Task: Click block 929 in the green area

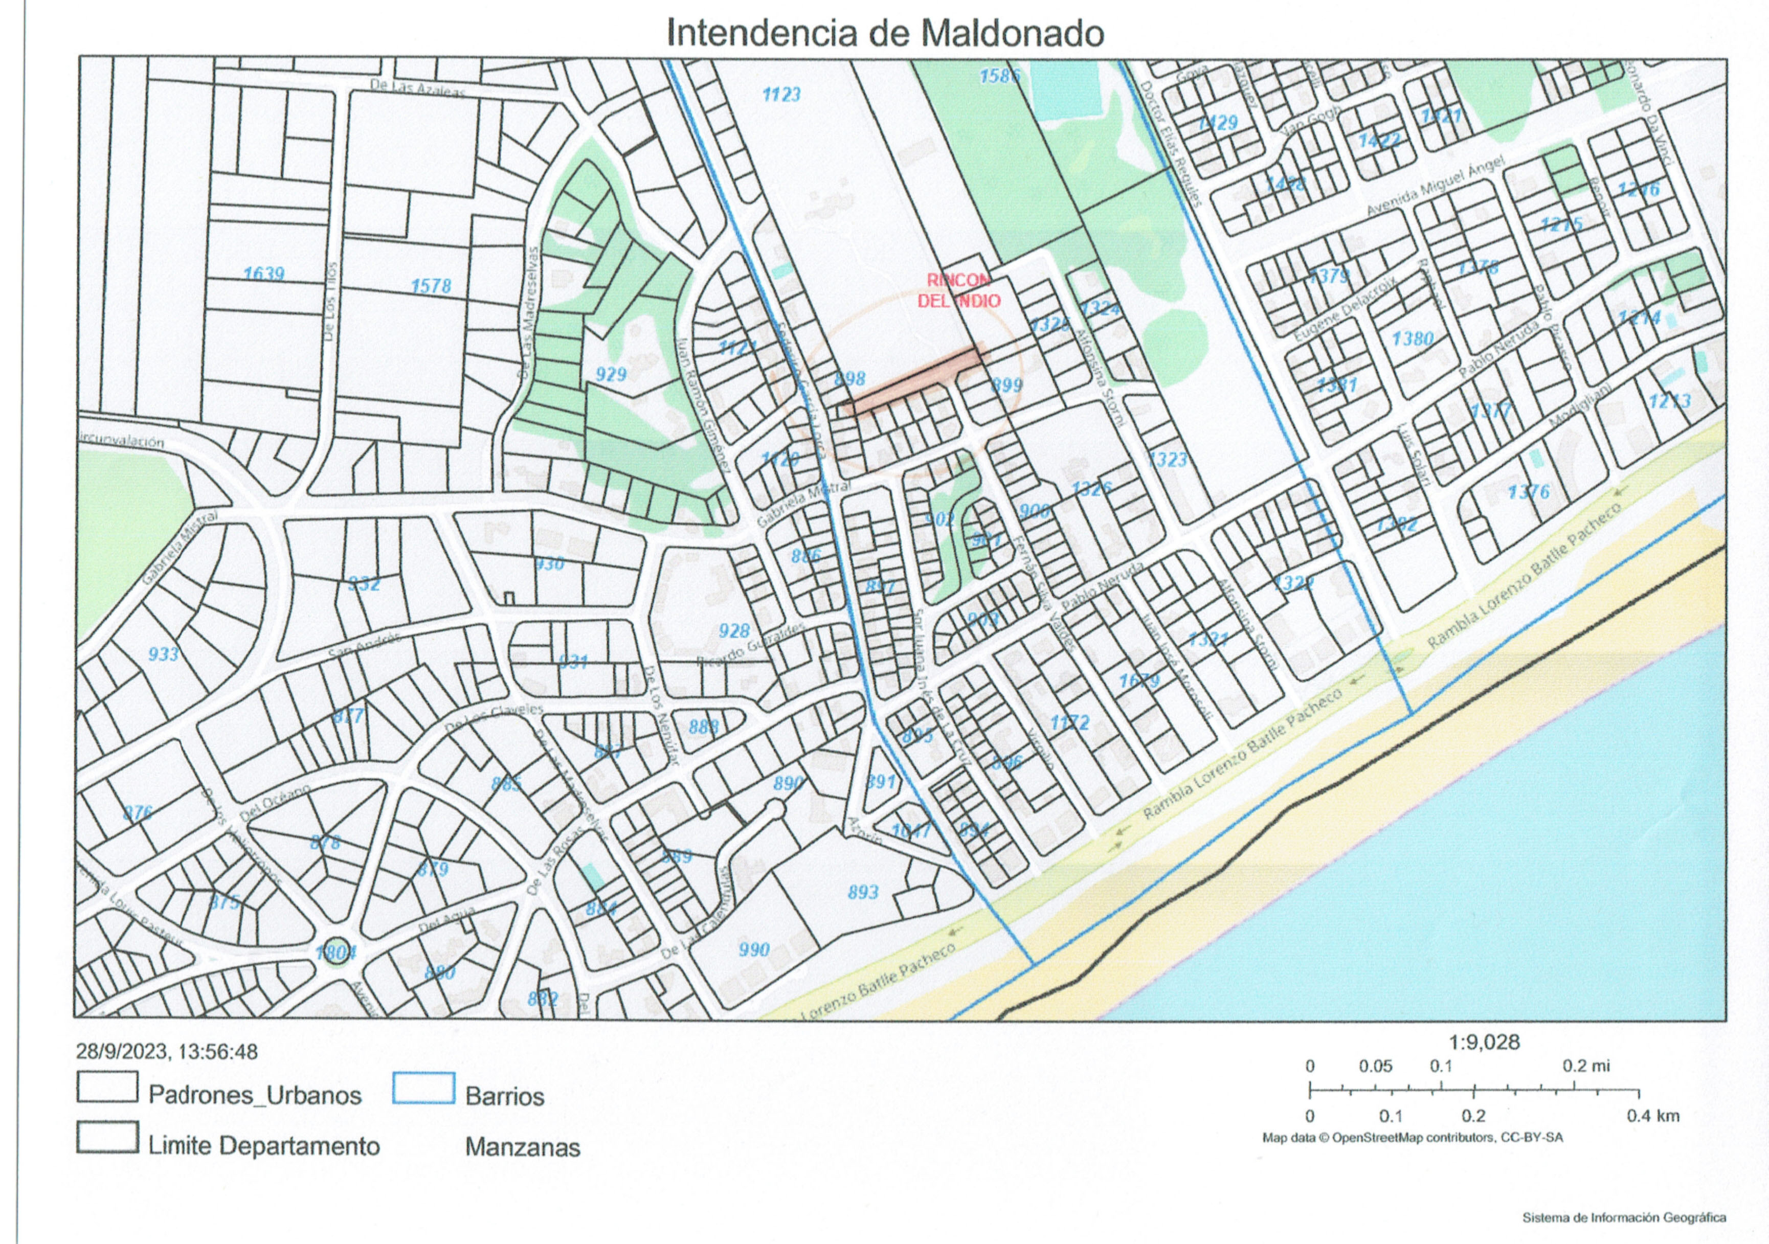Action: pyautogui.click(x=611, y=375)
